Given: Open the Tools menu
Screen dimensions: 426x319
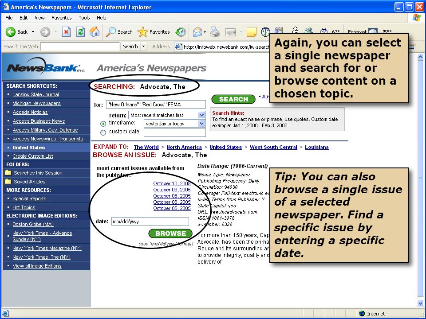Looking at the screenshot, I should [x=84, y=18].
